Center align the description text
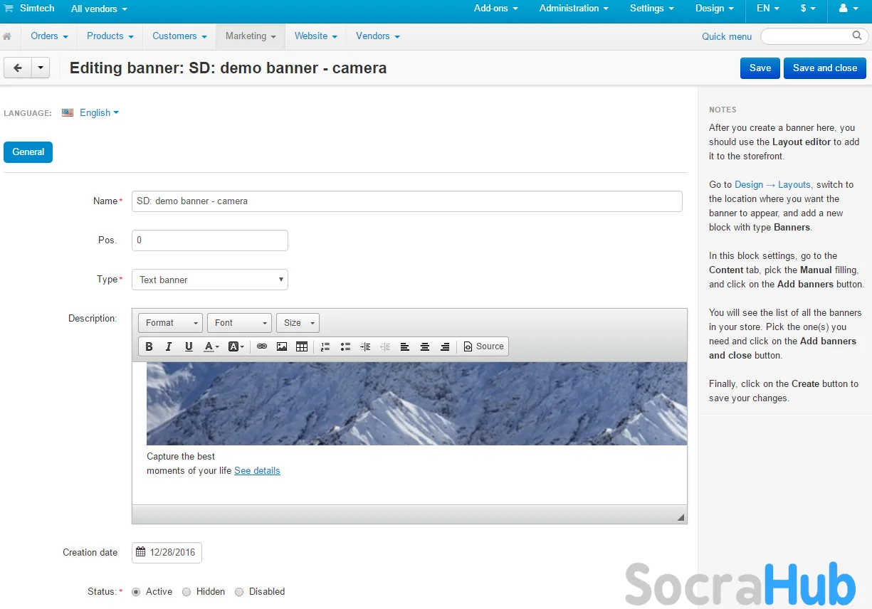 (x=425, y=346)
